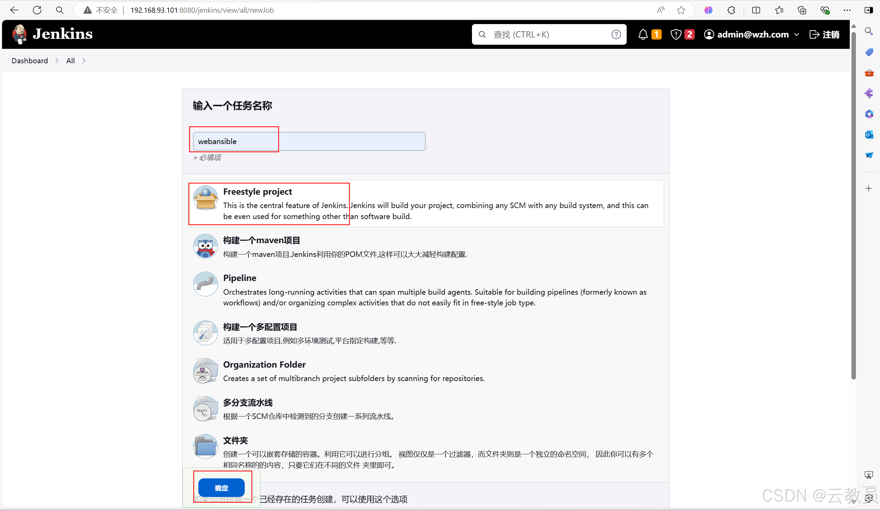
Task: Add a sidebar app with plus icon
Action: pyautogui.click(x=869, y=189)
